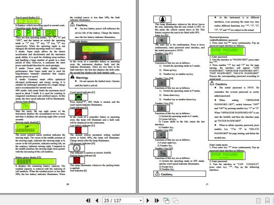This screenshot has height=205, width=274.
Task: Click the red low battery indicator icon
Action: click(79, 130)
